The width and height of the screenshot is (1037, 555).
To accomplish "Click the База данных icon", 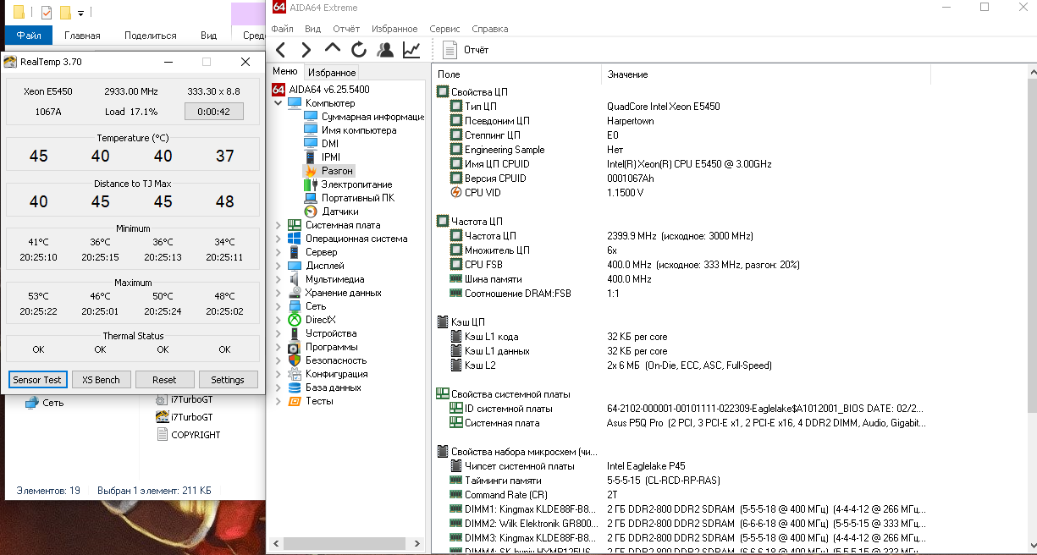I will (295, 387).
